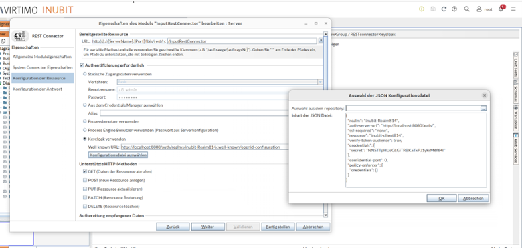This screenshot has width=522, height=248.
Task: Open the root user account menu
Action: click(485, 9)
